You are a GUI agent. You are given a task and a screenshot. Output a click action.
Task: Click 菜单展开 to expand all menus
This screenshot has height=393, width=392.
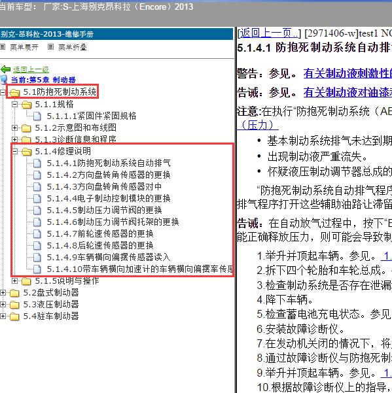pyautogui.click(x=24, y=47)
